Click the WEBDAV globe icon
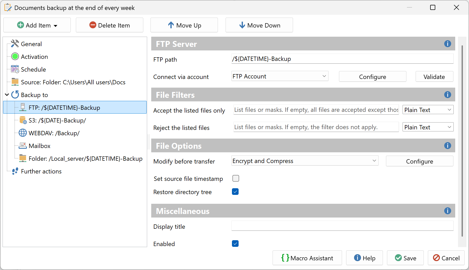The width and height of the screenshot is (469, 270). pyautogui.click(x=23, y=133)
